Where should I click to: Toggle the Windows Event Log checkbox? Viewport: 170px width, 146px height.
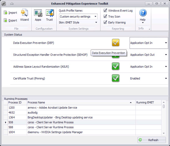(105, 10)
